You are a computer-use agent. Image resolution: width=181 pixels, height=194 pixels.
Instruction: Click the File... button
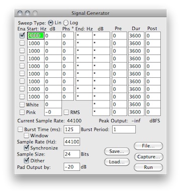148,146
